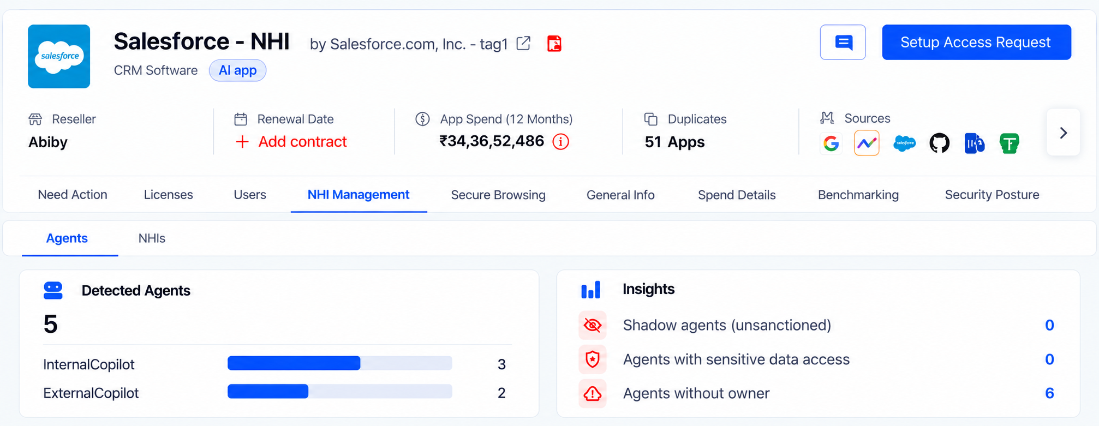Click the AI app tag
The width and height of the screenshot is (1099, 426).
coord(237,70)
